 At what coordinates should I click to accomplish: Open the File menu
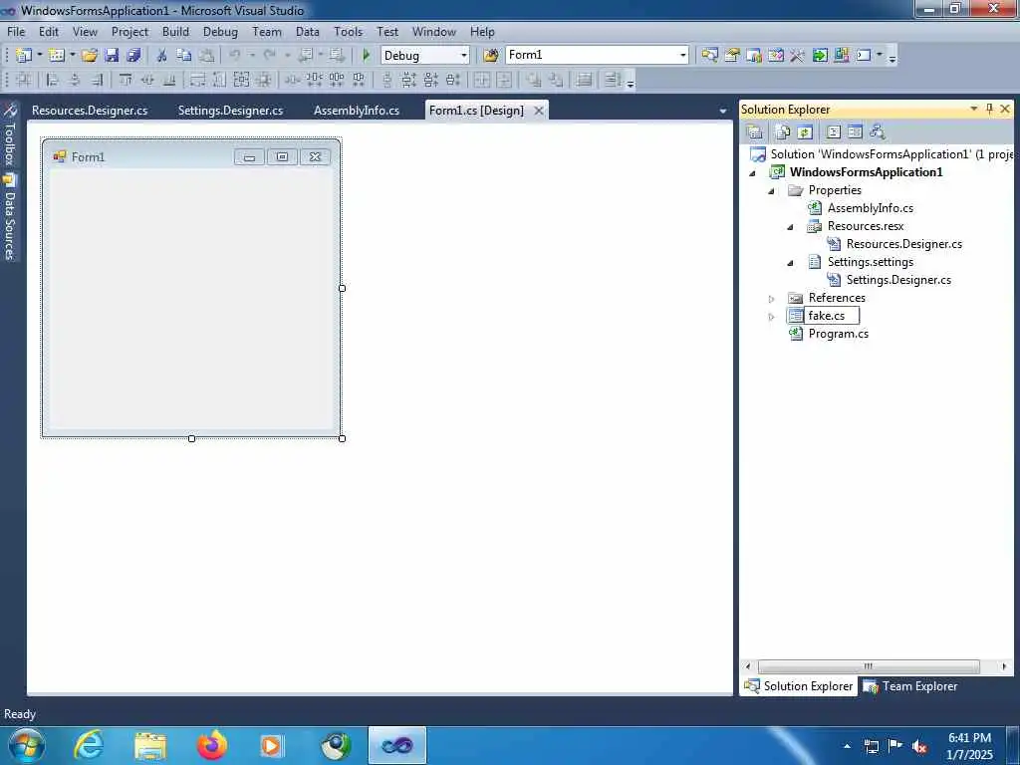[16, 31]
